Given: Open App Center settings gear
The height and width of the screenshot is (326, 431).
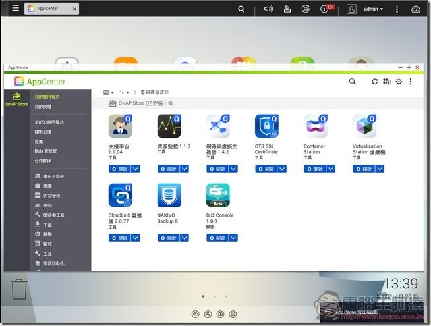Looking at the screenshot, I should pos(399,82).
